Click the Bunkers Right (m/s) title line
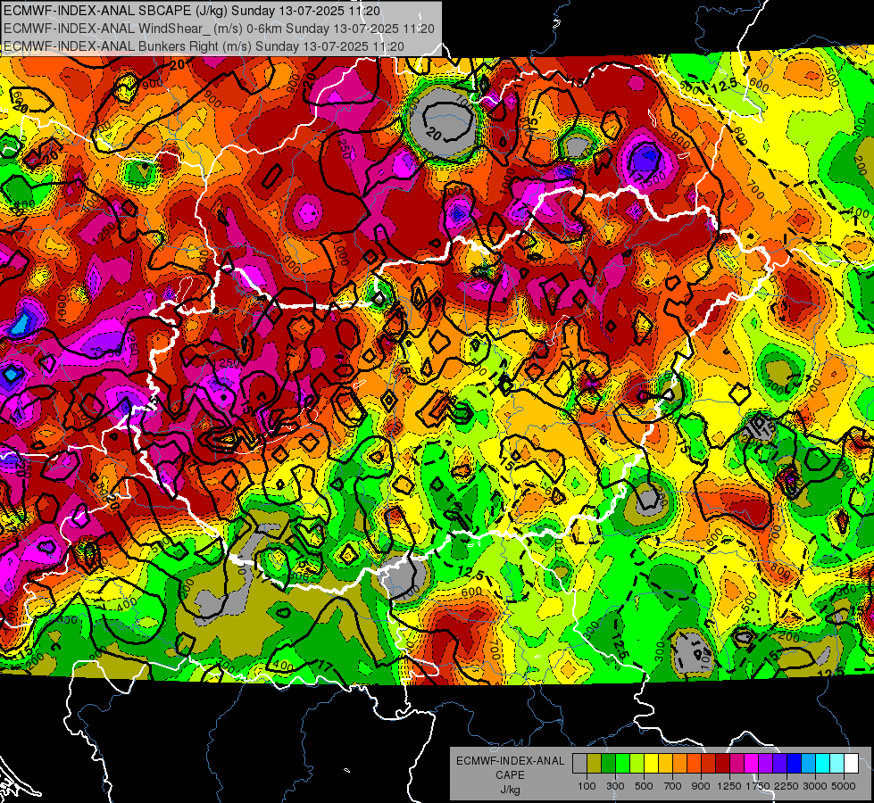 [204, 46]
